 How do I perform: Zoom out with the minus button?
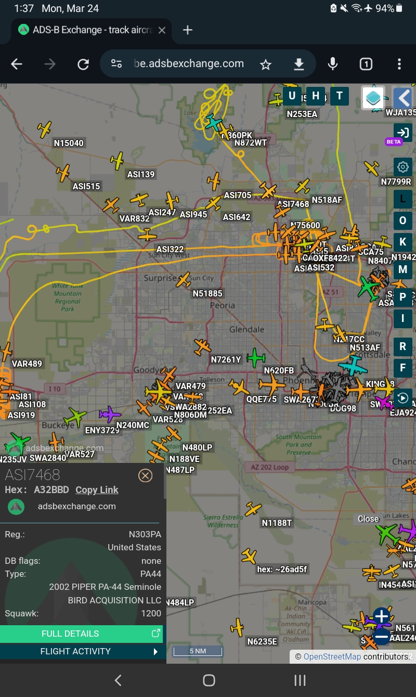382,636
